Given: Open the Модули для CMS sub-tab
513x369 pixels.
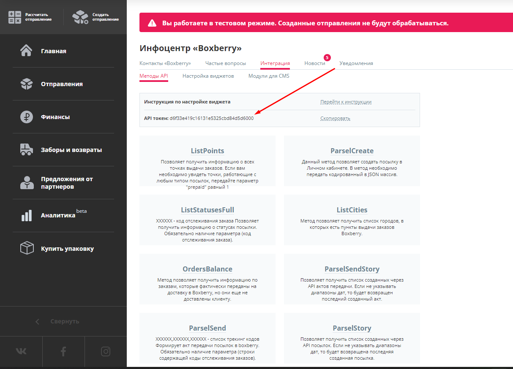Looking at the screenshot, I should 269,76.
